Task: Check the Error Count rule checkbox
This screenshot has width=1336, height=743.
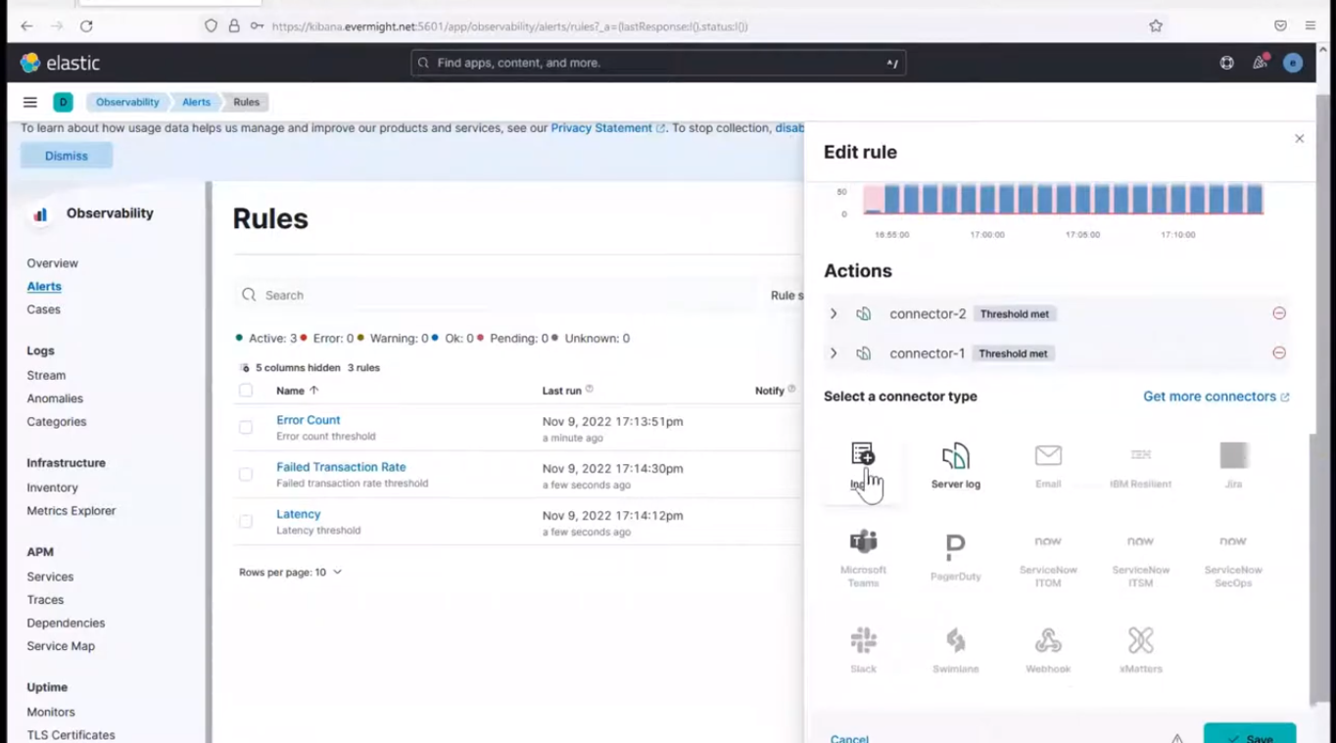Action: tap(246, 428)
